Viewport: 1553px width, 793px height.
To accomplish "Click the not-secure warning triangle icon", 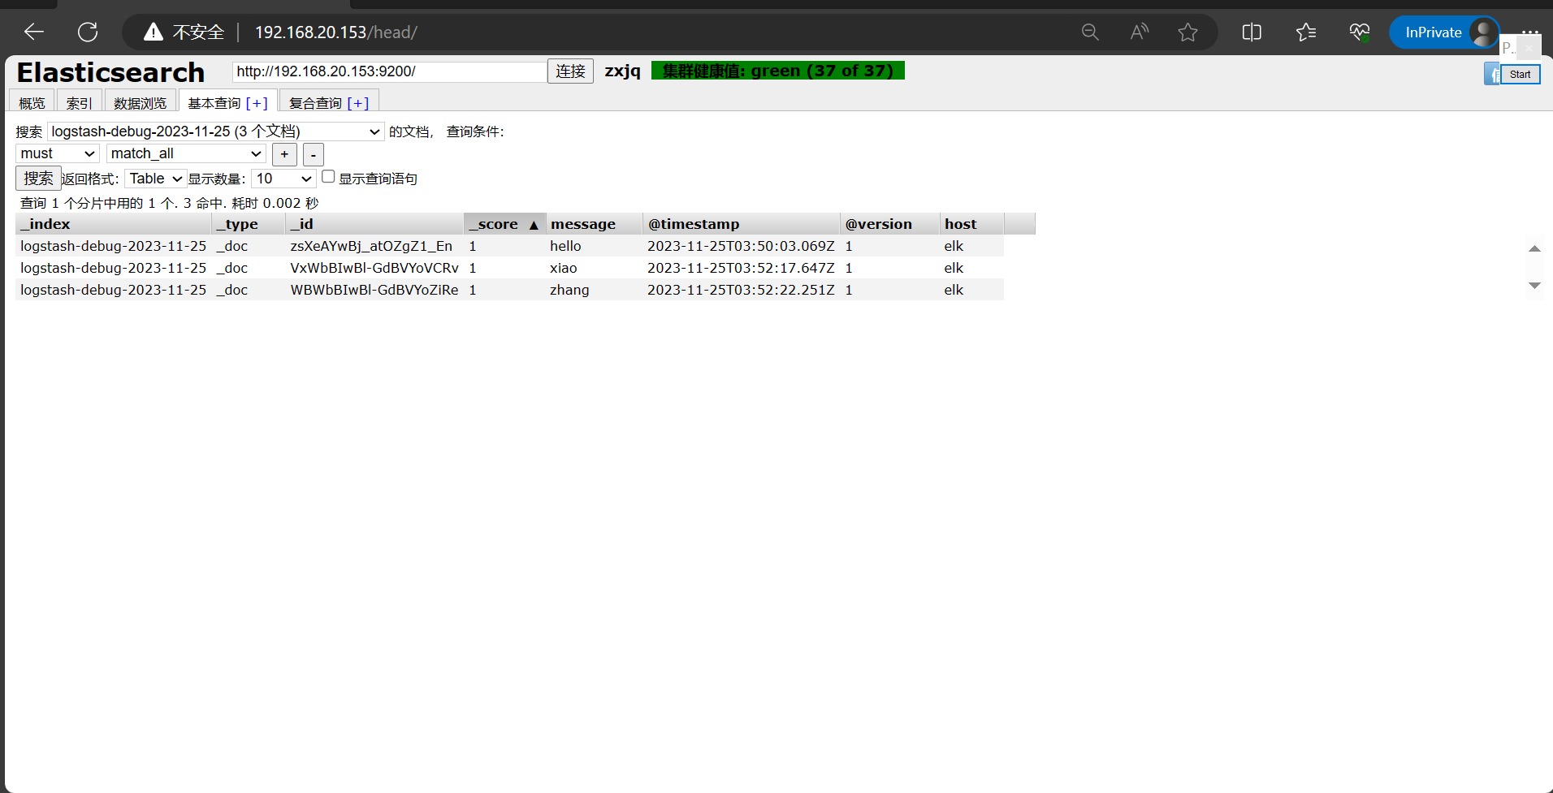I will click(154, 32).
